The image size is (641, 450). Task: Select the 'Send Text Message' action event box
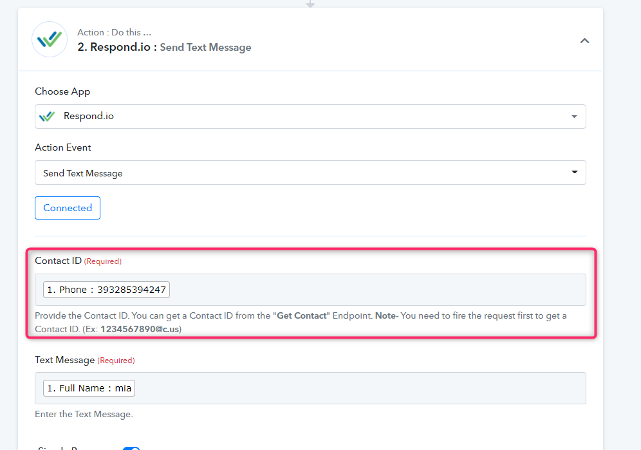coord(302,173)
